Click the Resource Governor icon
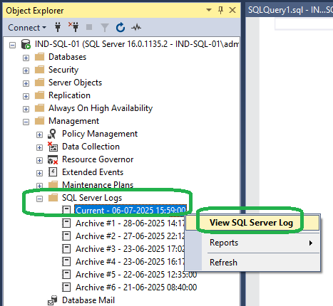This screenshot has width=333, height=306. [53, 159]
